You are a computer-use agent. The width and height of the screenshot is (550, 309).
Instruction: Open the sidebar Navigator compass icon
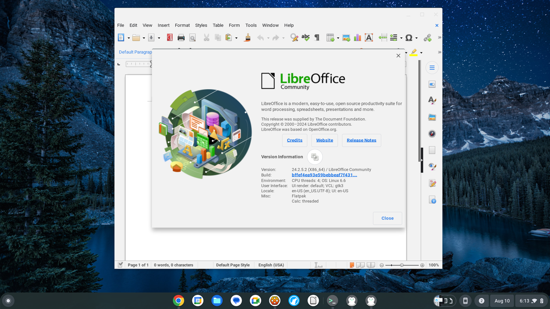coord(432,133)
